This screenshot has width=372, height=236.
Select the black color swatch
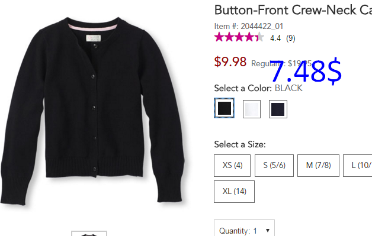point(224,108)
